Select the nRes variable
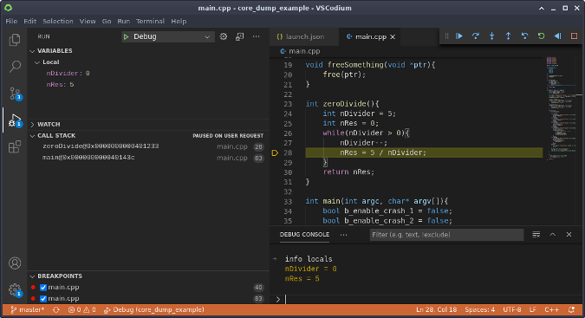 coord(148,85)
